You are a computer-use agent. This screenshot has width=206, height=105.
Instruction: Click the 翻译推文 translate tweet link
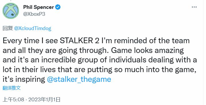pyautogui.click(x=12, y=88)
